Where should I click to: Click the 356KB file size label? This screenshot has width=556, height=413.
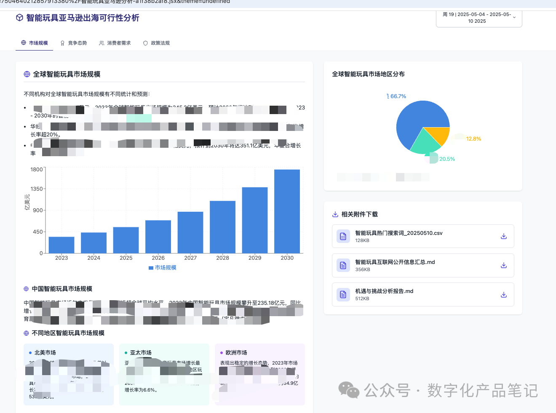[363, 269]
